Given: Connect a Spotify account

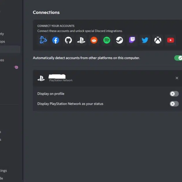Looking at the screenshot, I should pyautogui.click(x=107, y=40).
